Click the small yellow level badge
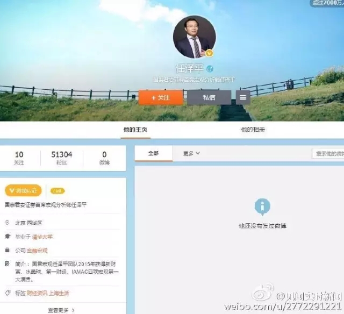 click(58, 191)
